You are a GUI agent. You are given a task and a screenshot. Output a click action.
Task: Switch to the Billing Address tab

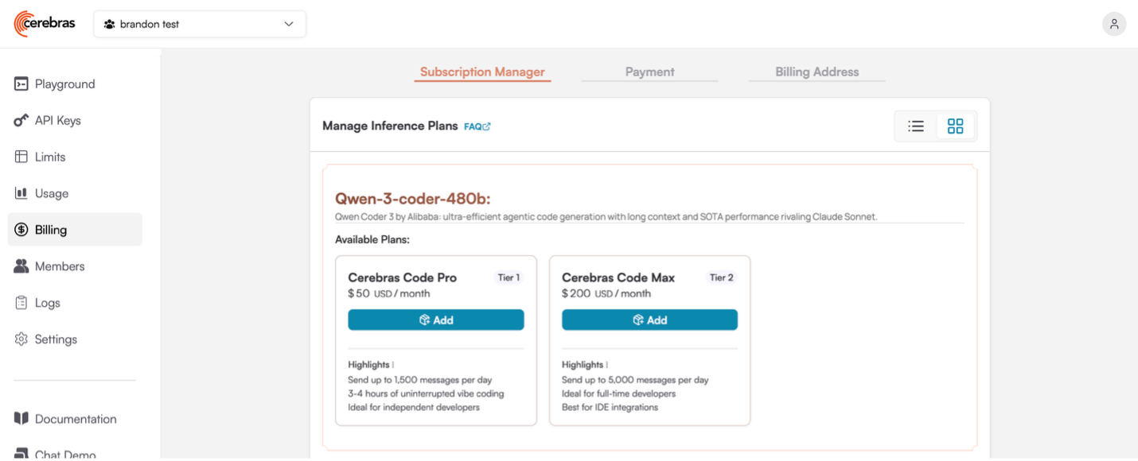tap(817, 72)
